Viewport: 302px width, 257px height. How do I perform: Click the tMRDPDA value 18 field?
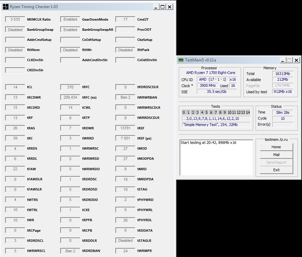coord(125,179)
